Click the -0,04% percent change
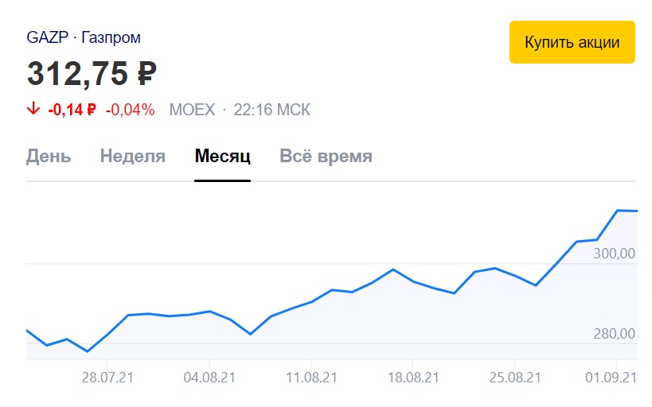Viewport: 652px width, 407px height. [130, 110]
